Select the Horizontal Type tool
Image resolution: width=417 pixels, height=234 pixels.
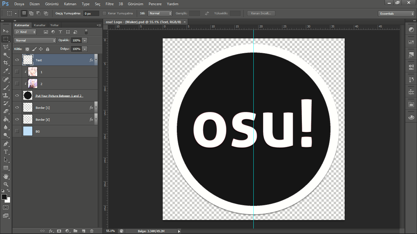click(6, 152)
